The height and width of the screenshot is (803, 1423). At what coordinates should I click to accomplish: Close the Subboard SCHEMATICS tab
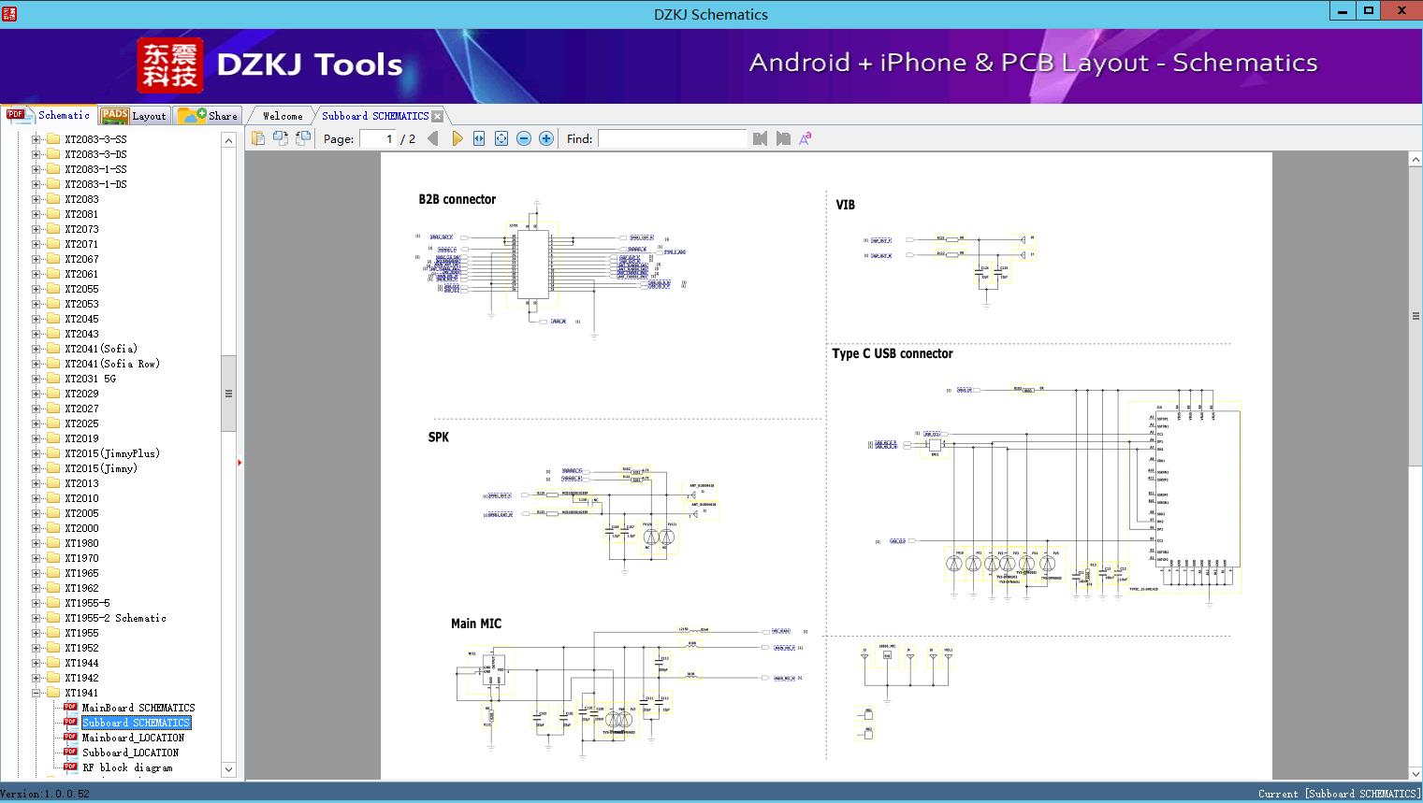point(438,116)
